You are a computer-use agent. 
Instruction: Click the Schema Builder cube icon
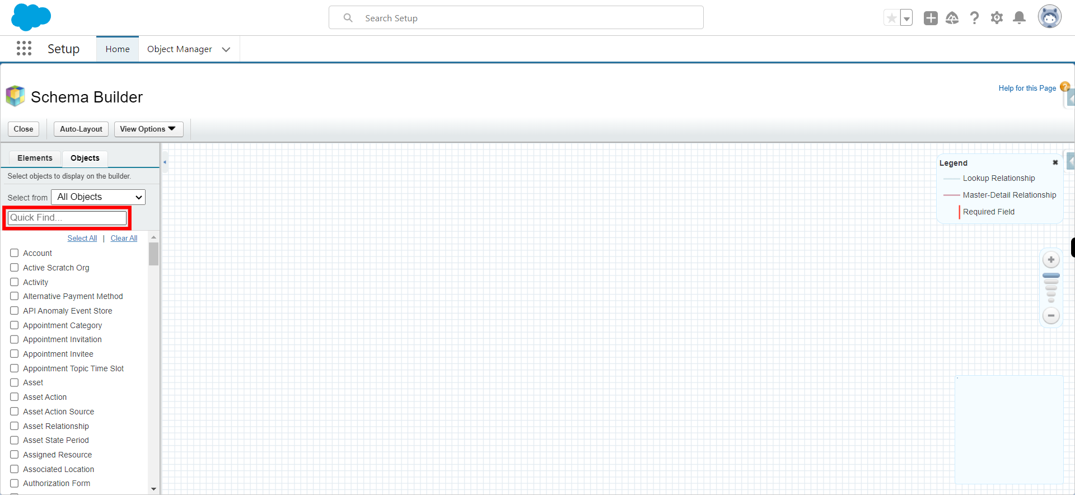16,96
